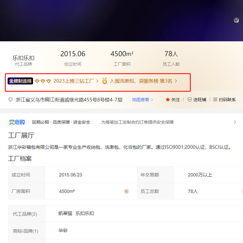The width and height of the screenshot is (243, 243).
Task: Click the location pin icon beside address
Action: click(x=11, y=100)
